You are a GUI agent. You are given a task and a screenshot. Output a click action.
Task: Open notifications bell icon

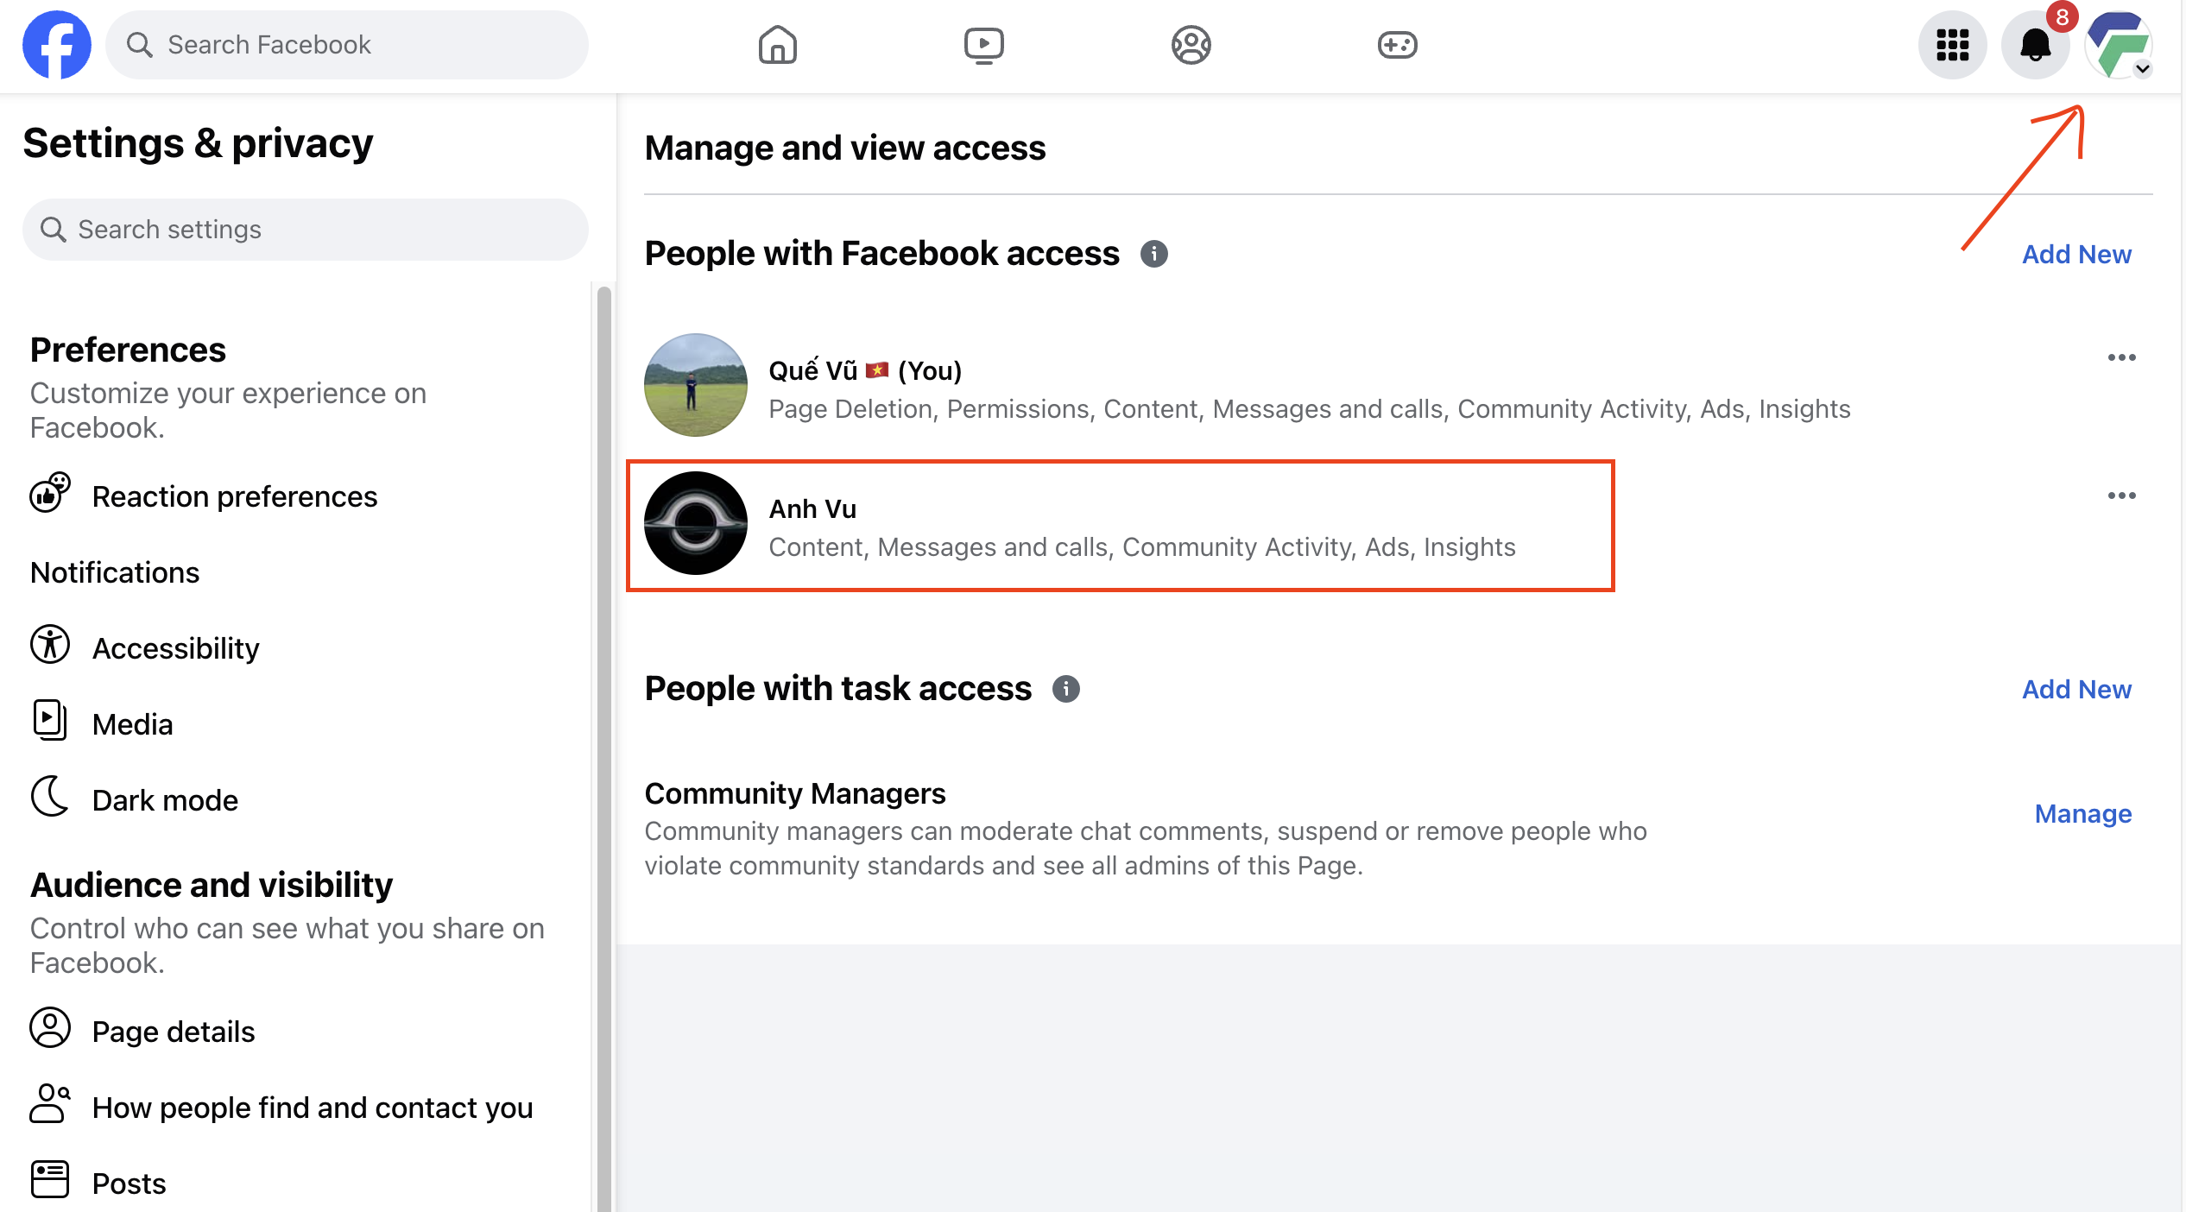[2035, 45]
